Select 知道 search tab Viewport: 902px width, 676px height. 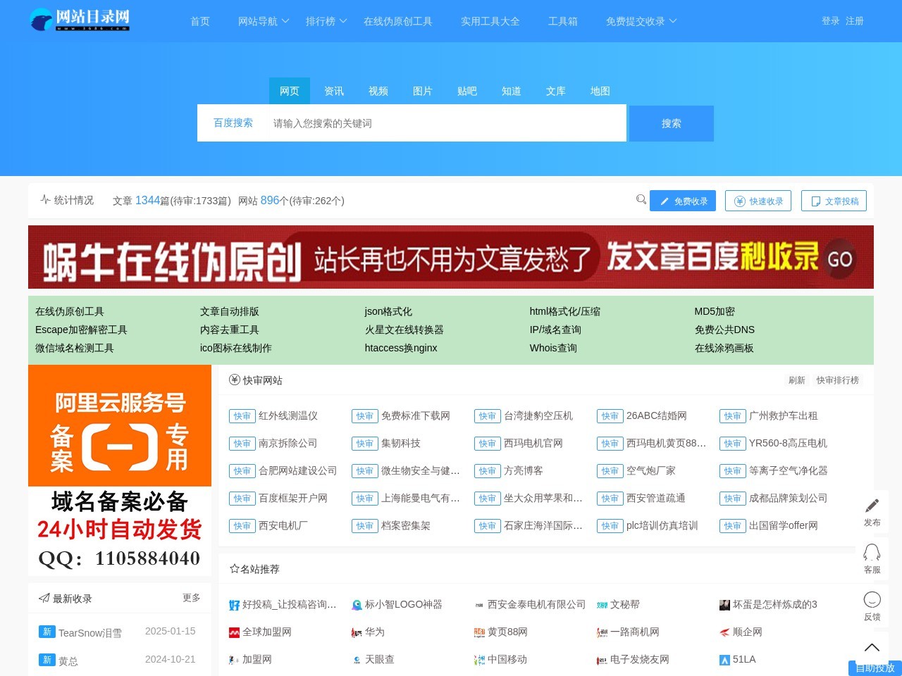point(512,91)
